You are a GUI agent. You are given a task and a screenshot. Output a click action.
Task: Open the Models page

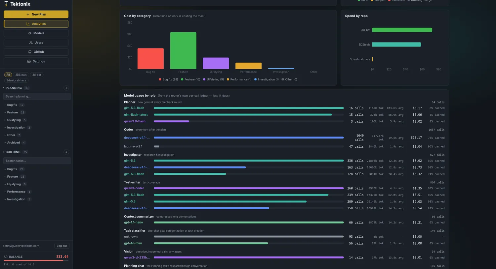click(x=36, y=33)
